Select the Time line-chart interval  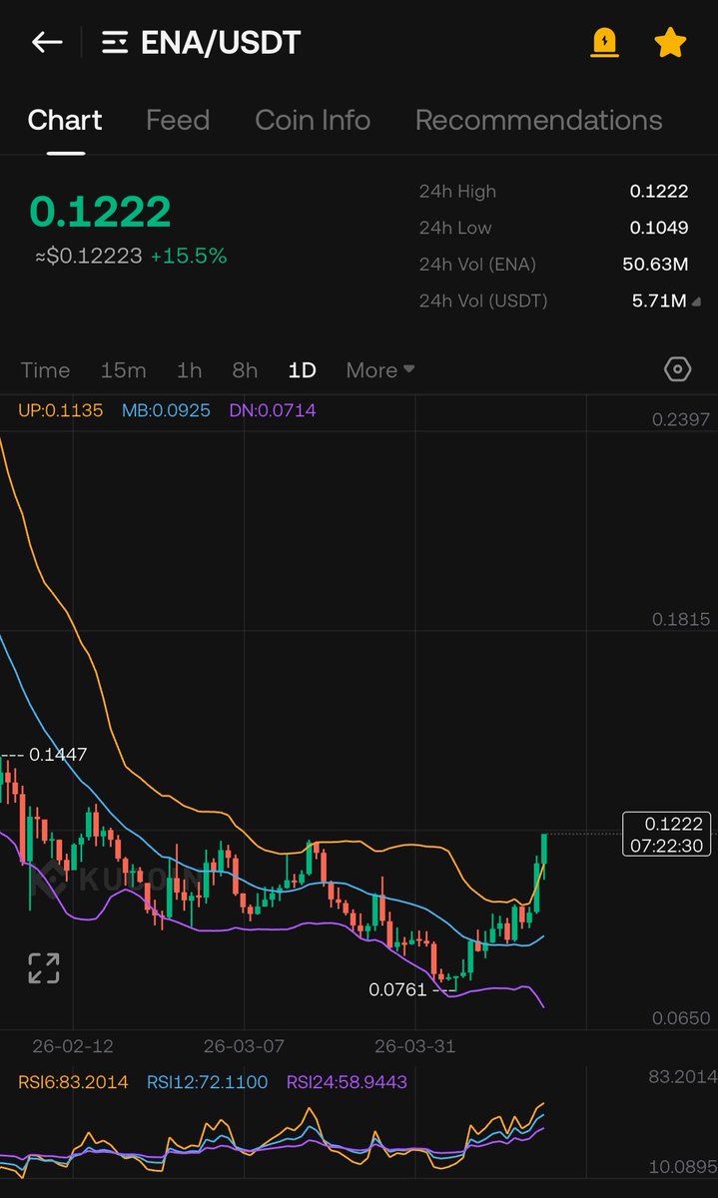coord(46,370)
